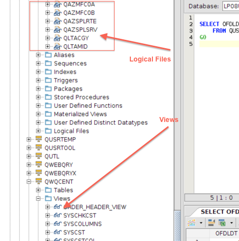The width and height of the screenshot is (239, 241).
Task: Click the Tables folder icon under QWQCENT
Action: (48, 190)
